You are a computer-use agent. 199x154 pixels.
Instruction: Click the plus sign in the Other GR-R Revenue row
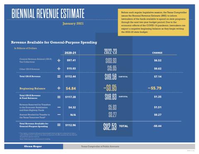[59, 68]
